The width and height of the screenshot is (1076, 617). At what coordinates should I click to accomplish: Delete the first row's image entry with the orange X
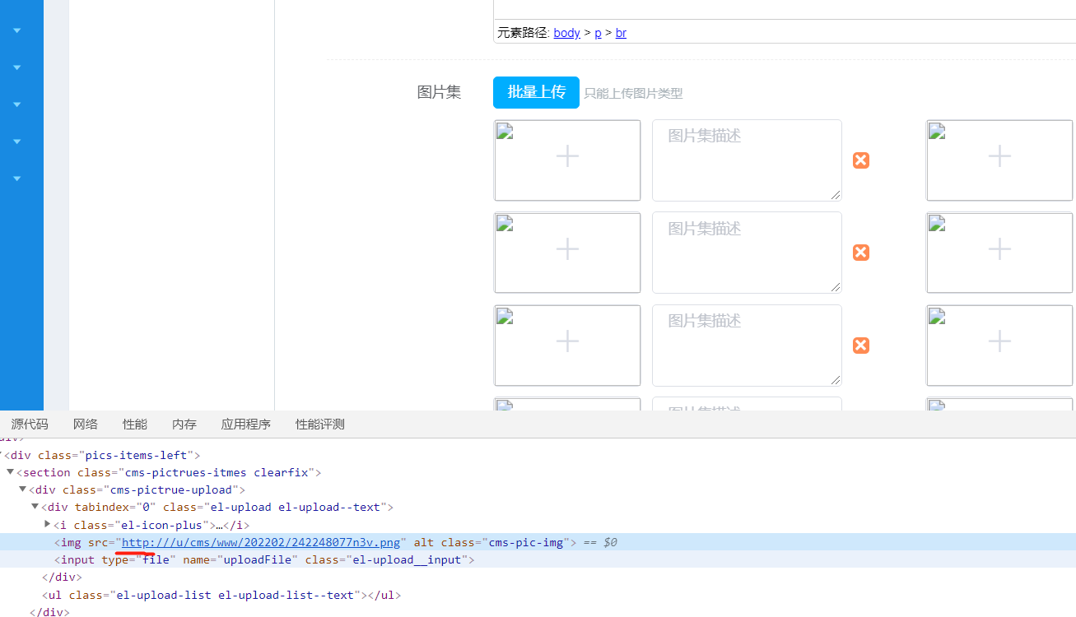(x=861, y=160)
